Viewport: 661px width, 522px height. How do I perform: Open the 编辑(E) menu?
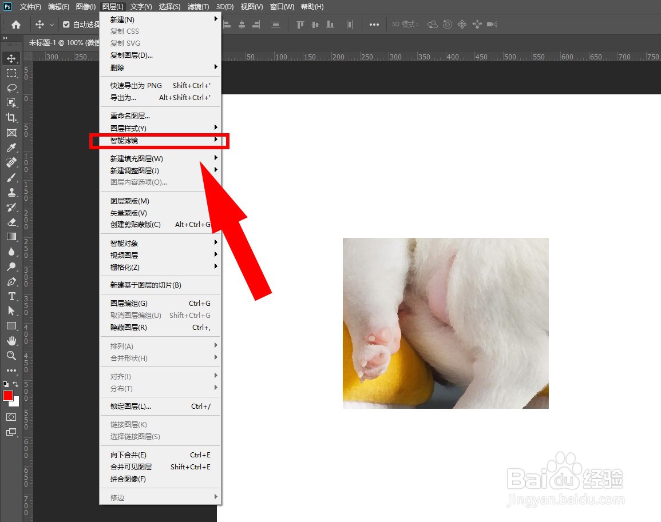[x=58, y=7]
